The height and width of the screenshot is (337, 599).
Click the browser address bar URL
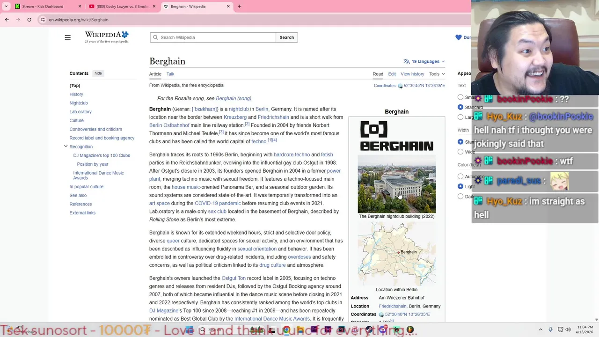[x=79, y=20]
